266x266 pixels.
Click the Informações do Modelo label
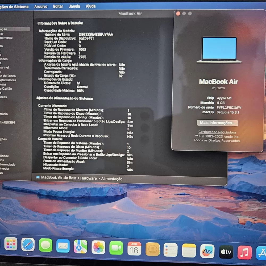tap(57, 31)
